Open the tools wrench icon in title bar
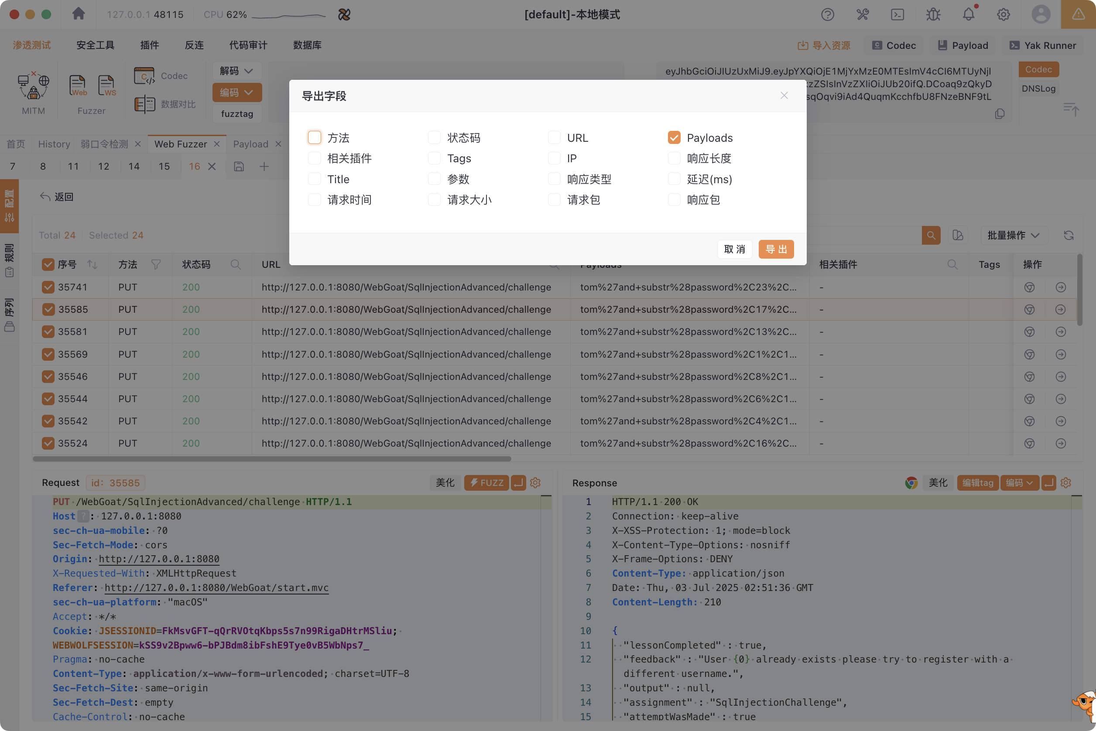 [862, 14]
